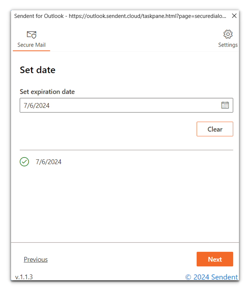Click the Set date heading
Screen dimensions: 250x292
tap(37, 70)
